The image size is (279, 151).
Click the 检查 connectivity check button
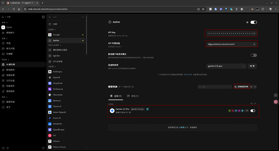(252, 66)
